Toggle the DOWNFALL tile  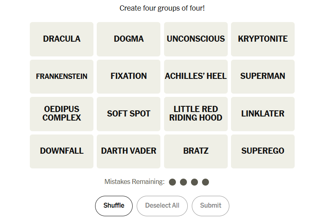[62, 151]
